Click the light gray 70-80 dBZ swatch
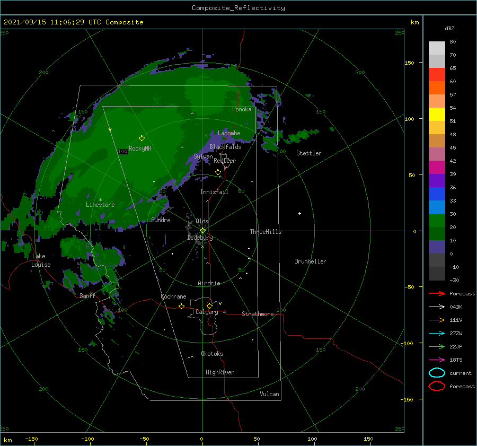The height and width of the screenshot is (446, 477). pos(437,48)
